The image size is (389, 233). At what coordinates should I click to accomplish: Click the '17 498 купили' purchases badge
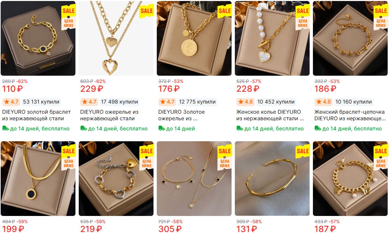(120, 102)
